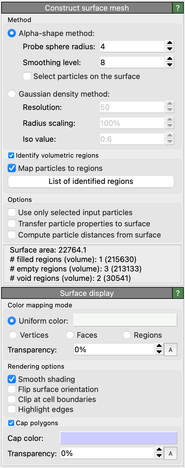Disable Identify volumetric regions checkbox
The image size is (185, 468).
[x=11, y=155]
